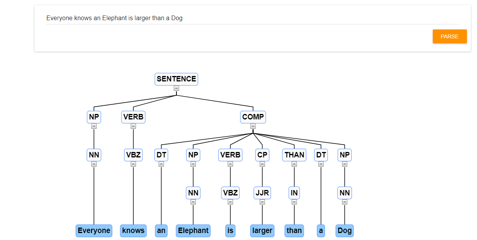Collapse the THAN node
The image size is (477, 240).
pyautogui.click(x=294, y=164)
